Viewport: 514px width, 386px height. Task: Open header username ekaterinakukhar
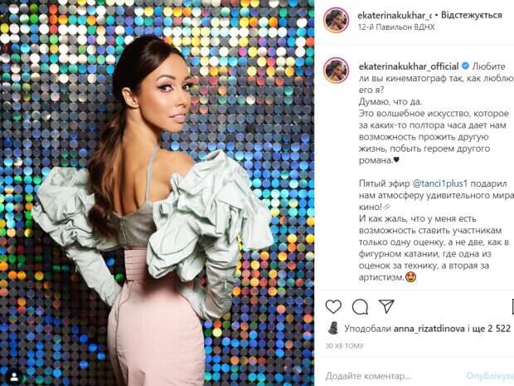(395, 15)
